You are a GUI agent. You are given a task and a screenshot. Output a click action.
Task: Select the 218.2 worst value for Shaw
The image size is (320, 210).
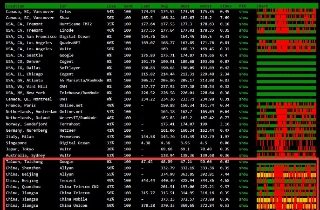(x=206, y=18)
